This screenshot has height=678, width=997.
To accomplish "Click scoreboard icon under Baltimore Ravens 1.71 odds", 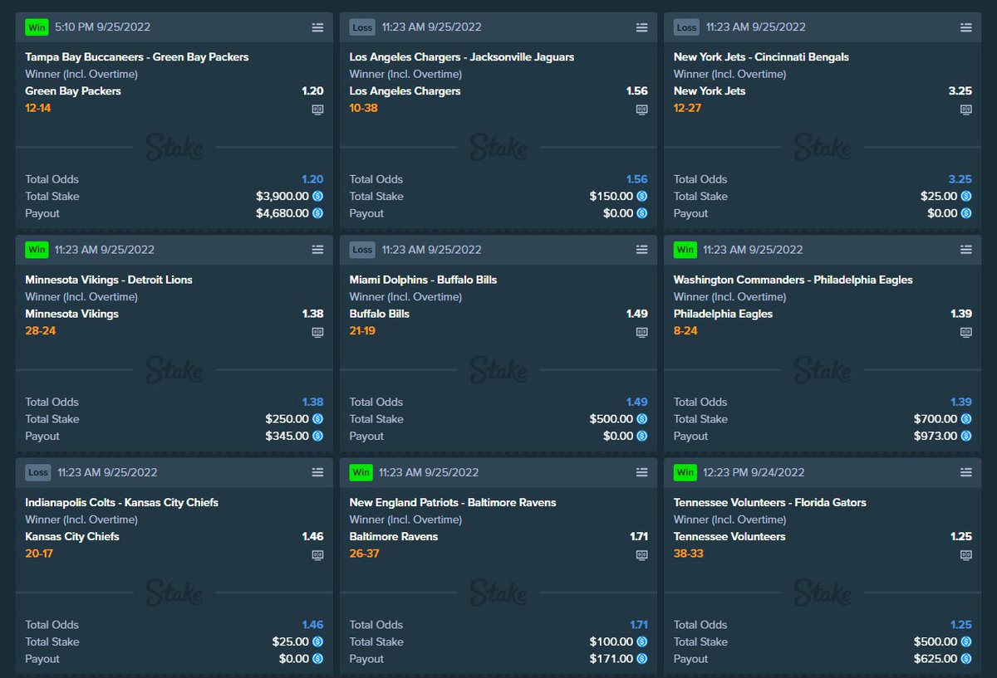I will (641, 554).
